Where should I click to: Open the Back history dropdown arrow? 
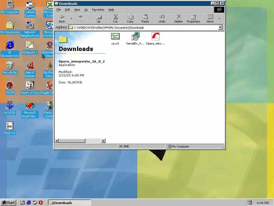(71, 19)
